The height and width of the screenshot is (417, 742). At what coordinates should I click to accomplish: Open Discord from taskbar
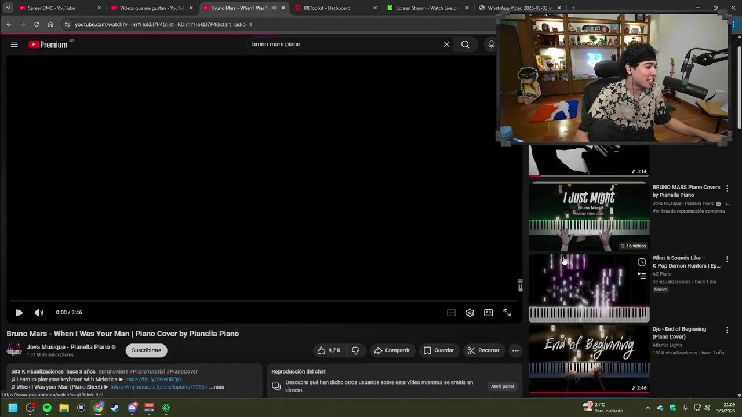point(132,408)
